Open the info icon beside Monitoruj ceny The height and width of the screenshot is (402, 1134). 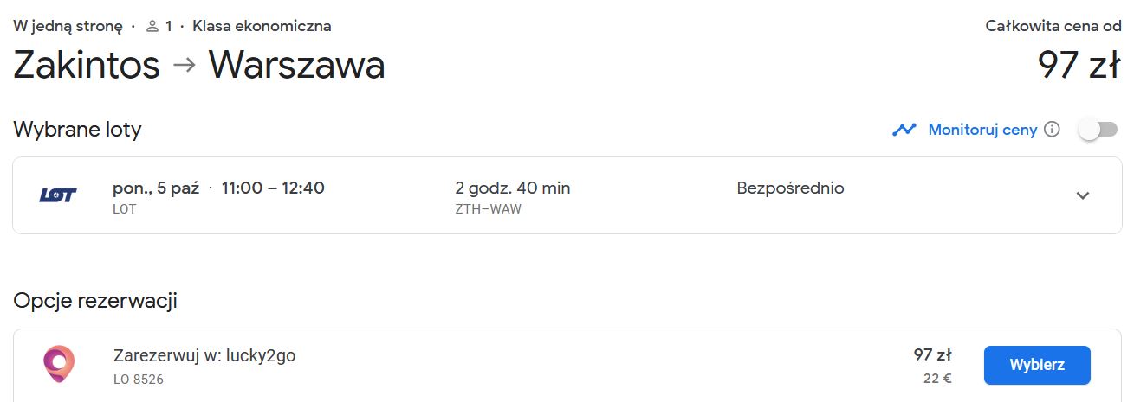point(1052,130)
